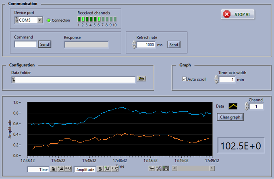Image resolution: width=274 pixels, height=179 pixels.
Task: Click Send next to the Command field
Action: [x=45, y=44]
